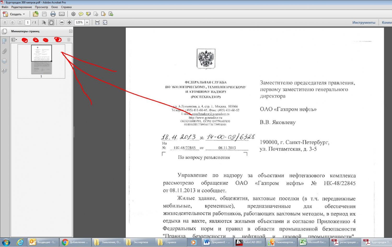Open the Экспертиза folder in taskbar

(140, 242)
